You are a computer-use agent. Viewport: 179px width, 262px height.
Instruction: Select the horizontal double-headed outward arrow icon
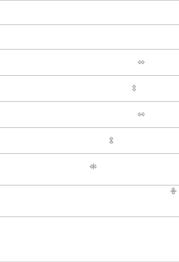141,114
